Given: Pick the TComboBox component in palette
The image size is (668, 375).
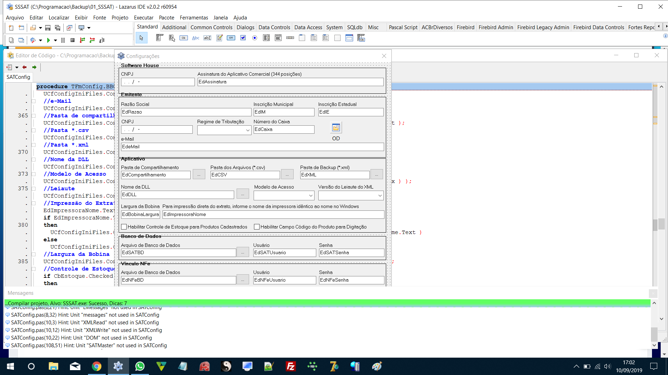Looking at the screenshot, I should coord(278,38).
